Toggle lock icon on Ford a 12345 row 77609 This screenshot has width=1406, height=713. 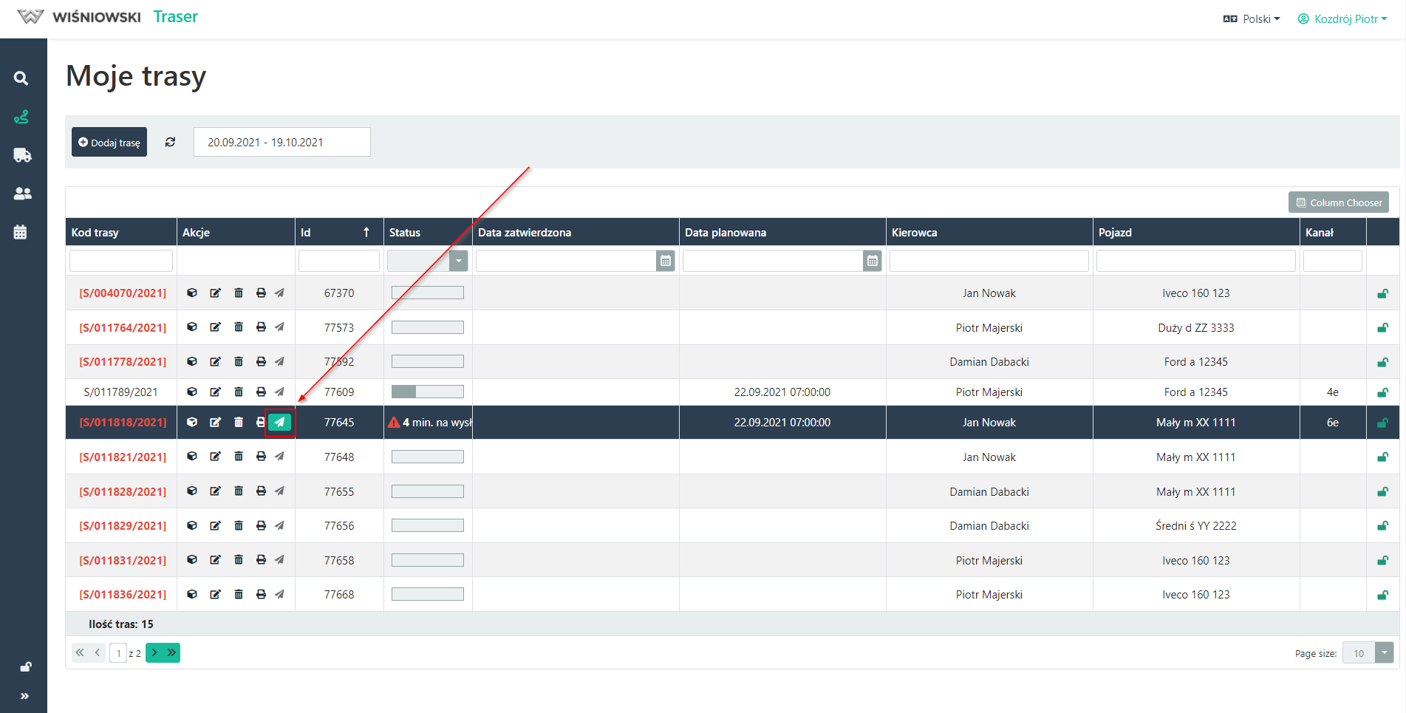[1382, 392]
